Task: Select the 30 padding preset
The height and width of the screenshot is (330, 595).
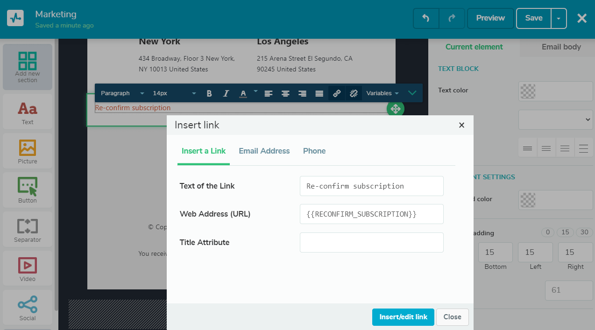Action: (584, 232)
